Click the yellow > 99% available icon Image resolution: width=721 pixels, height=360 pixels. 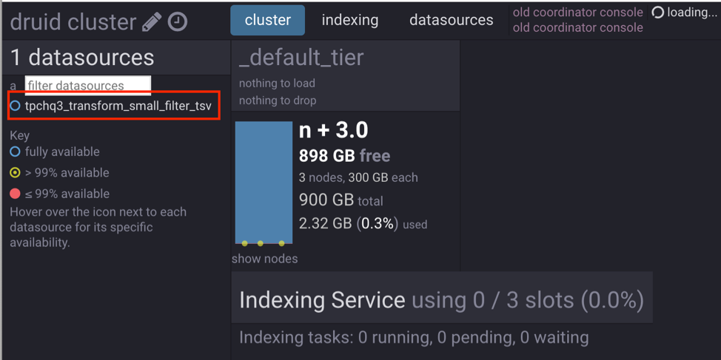(x=15, y=173)
